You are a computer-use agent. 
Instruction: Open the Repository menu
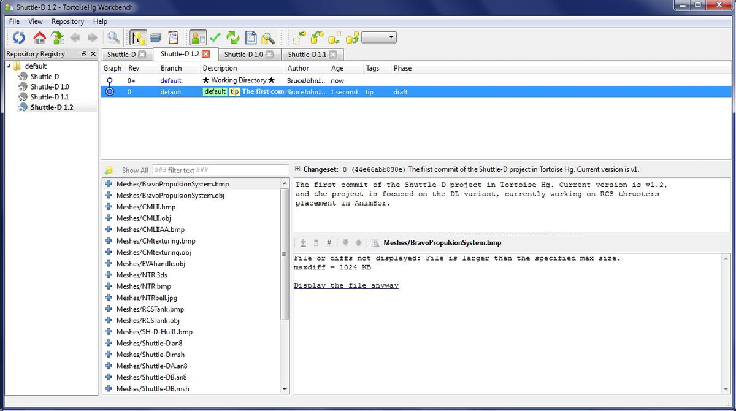[x=67, y=21]
